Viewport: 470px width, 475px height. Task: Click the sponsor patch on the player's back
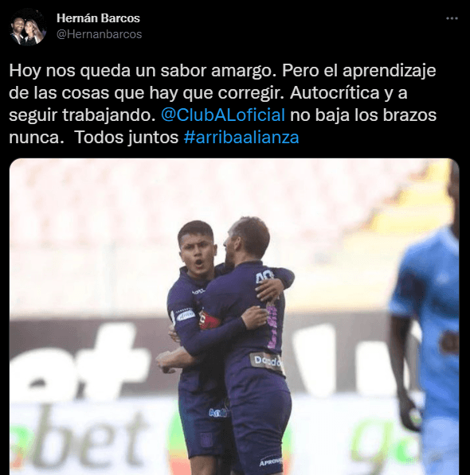[266, 360]
